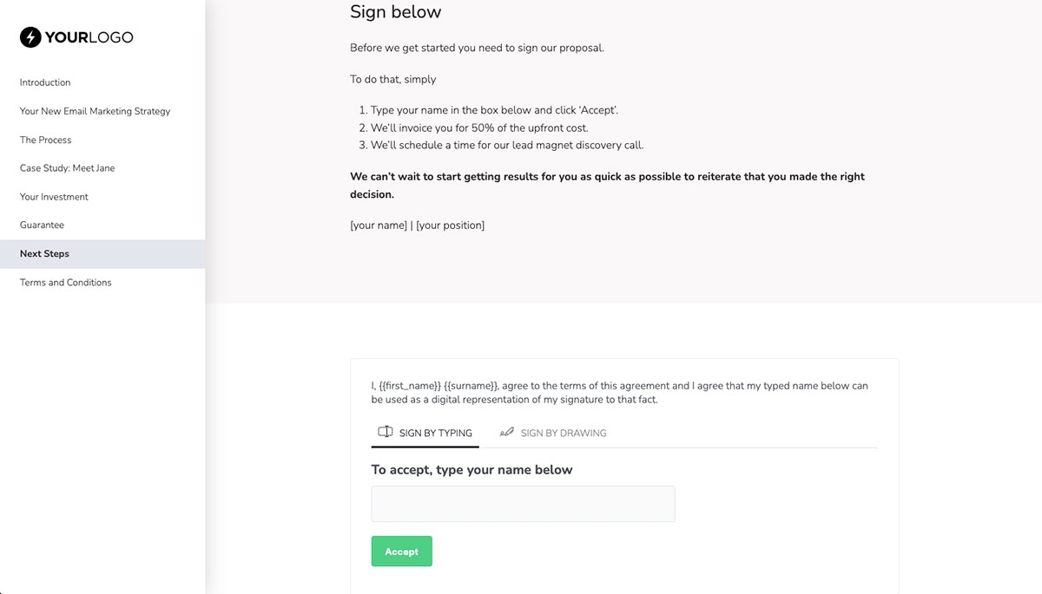Click the lightning bolt logo icon
1042x594 pixels.
pos(31,37)
